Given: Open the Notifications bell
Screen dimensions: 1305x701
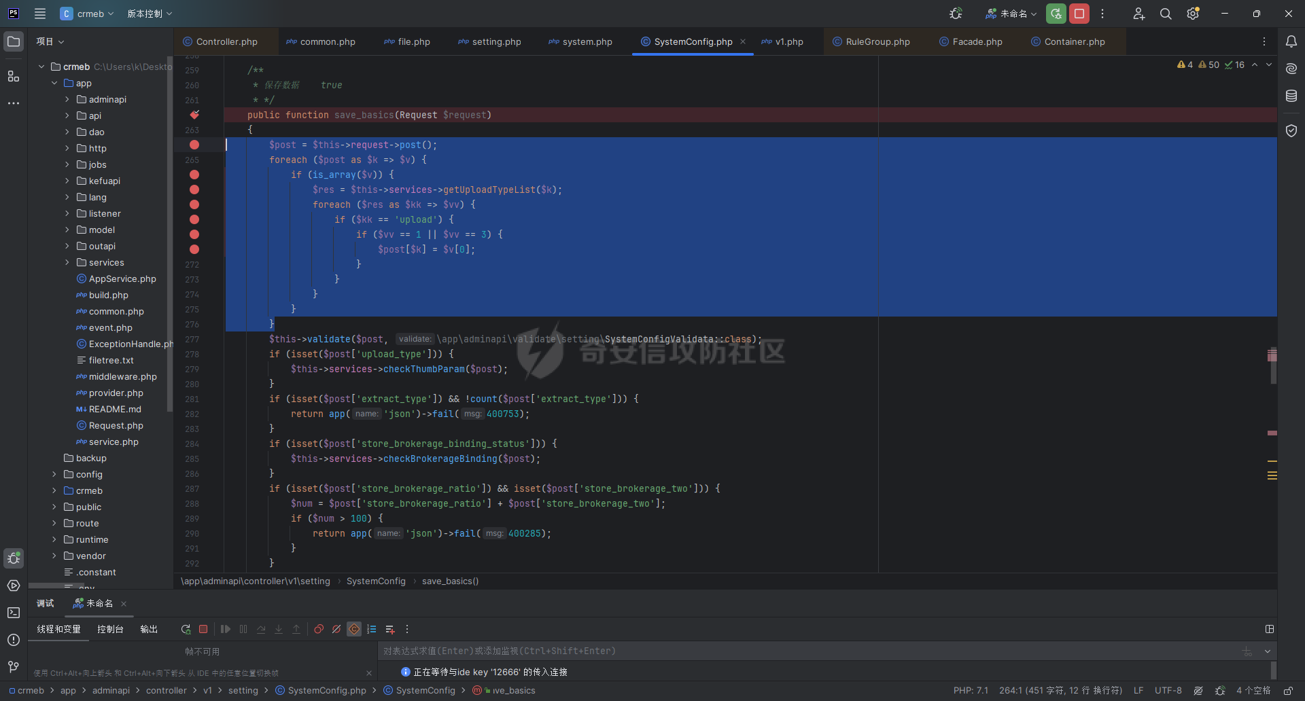Looking at the screenshot, I should pyautogui.click(x=1291, y=41).
